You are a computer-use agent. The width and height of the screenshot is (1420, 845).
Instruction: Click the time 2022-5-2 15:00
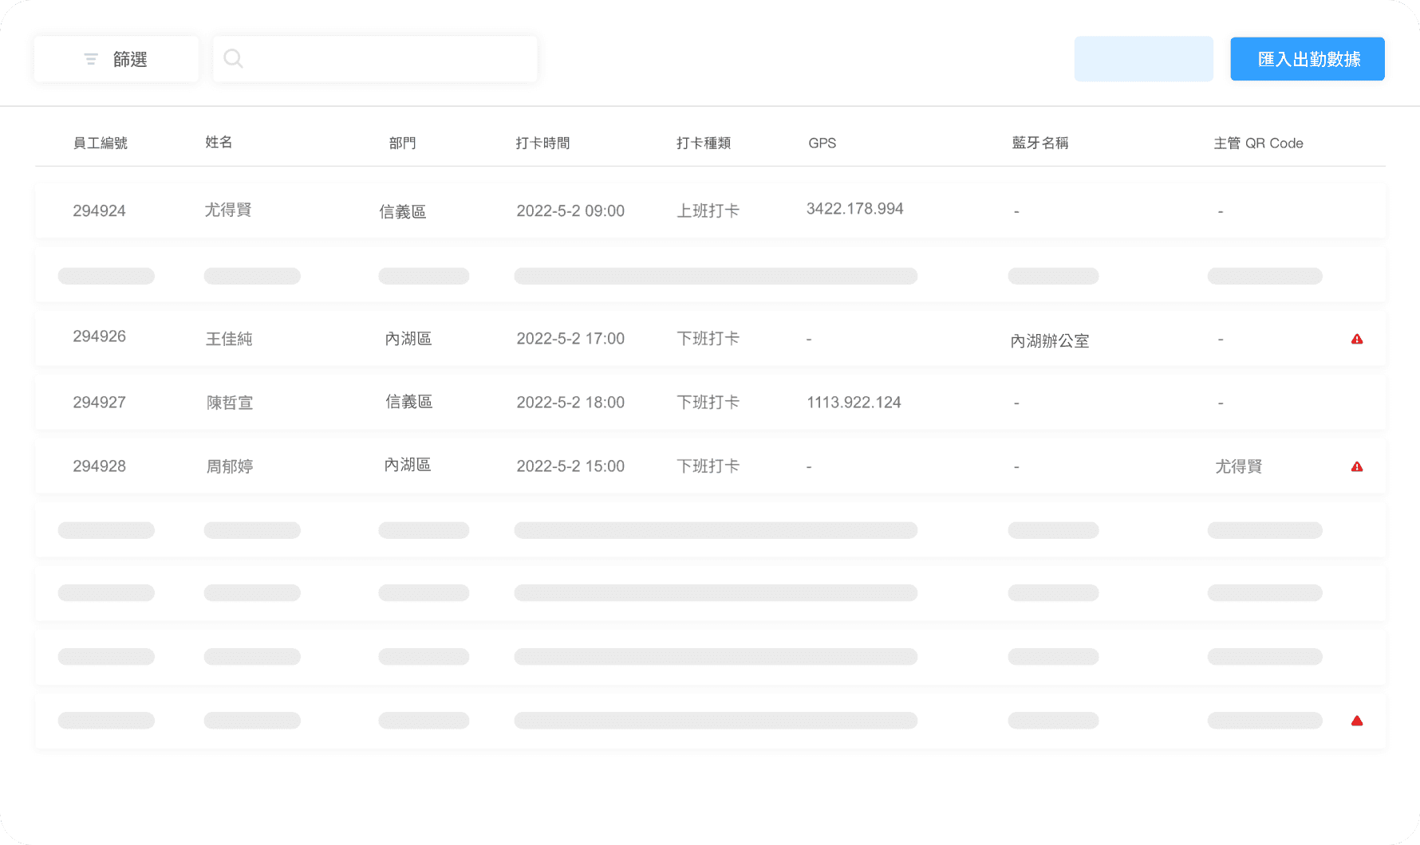coord(570,466)
